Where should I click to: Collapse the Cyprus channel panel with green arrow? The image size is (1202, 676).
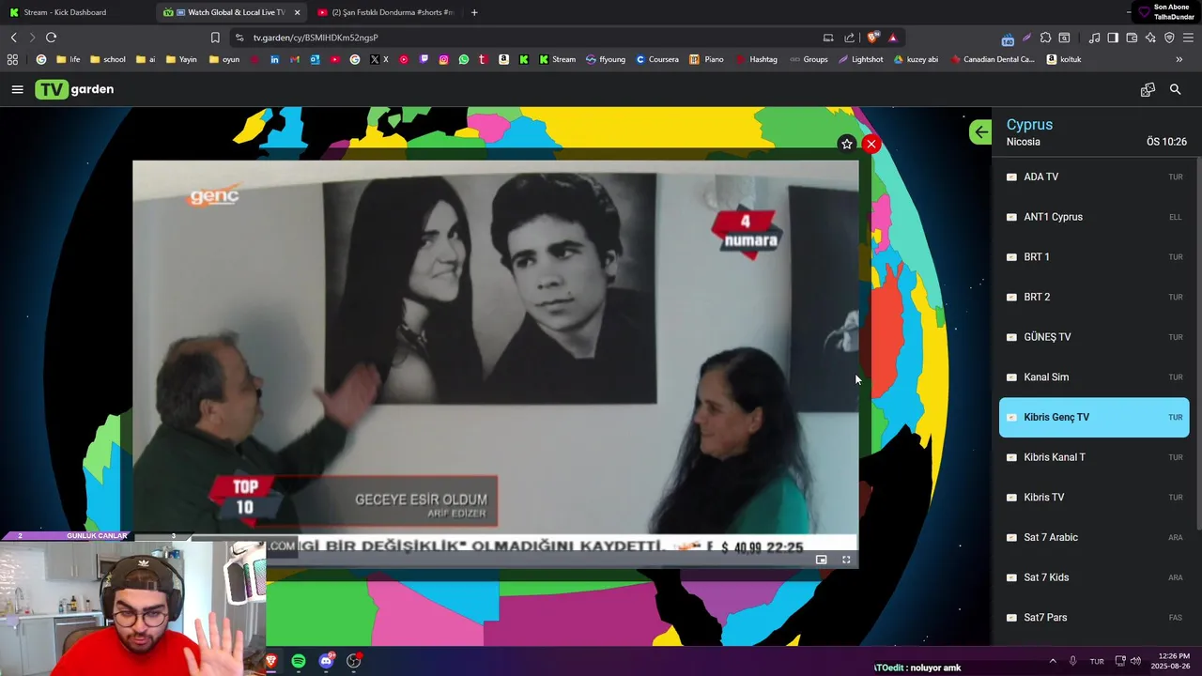coord(980,132)
